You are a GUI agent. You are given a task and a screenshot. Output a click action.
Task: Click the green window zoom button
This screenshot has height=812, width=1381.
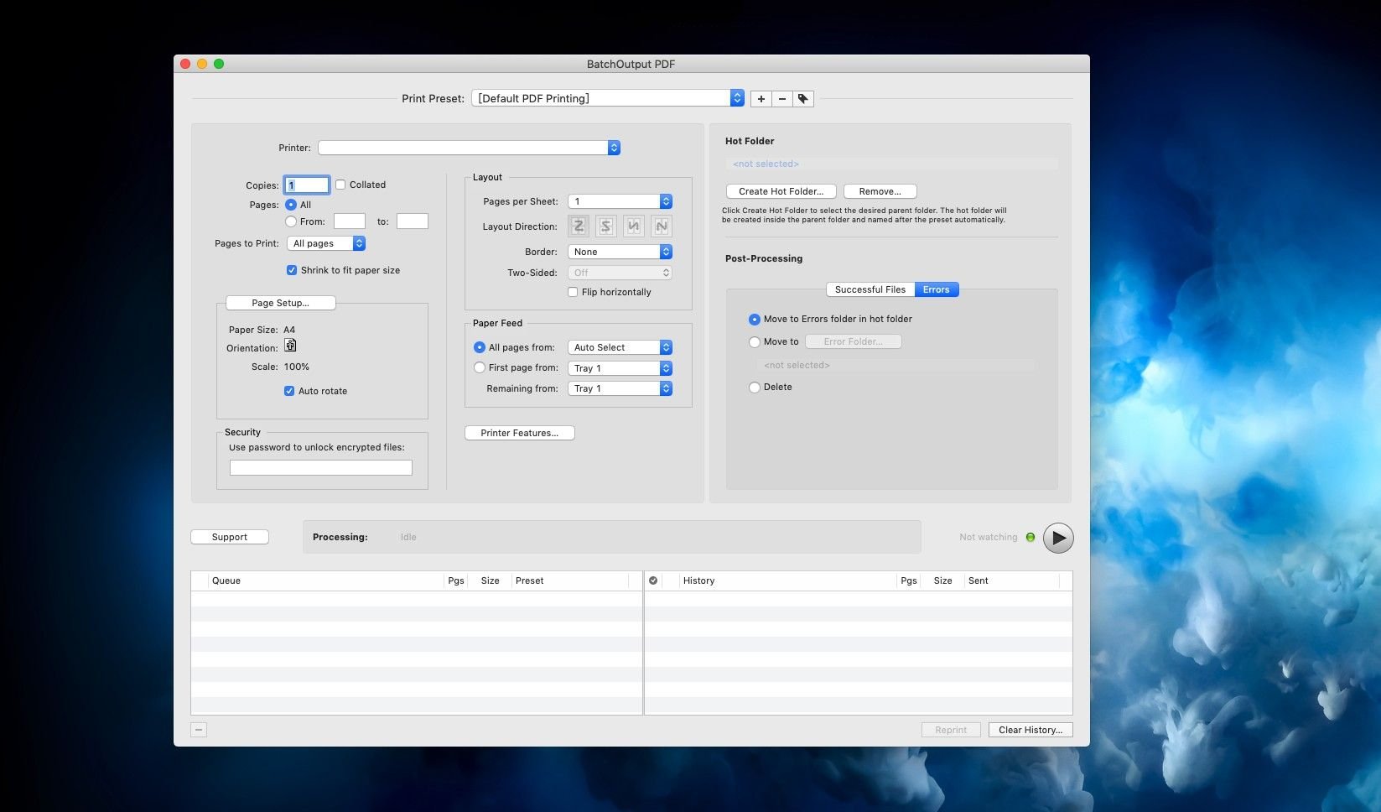(219, 64)
